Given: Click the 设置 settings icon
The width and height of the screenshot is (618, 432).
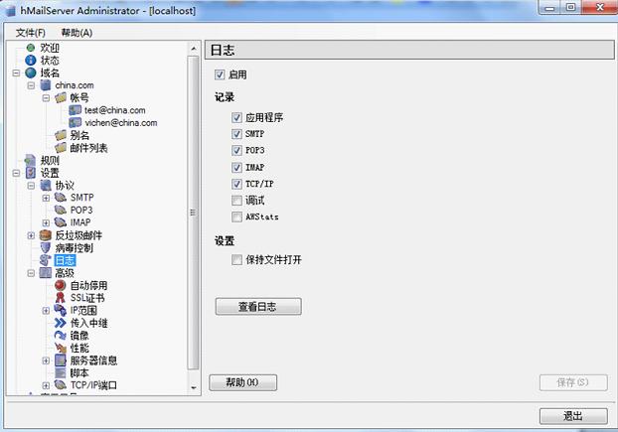Looking at the screenshot, I should point(31,173).
